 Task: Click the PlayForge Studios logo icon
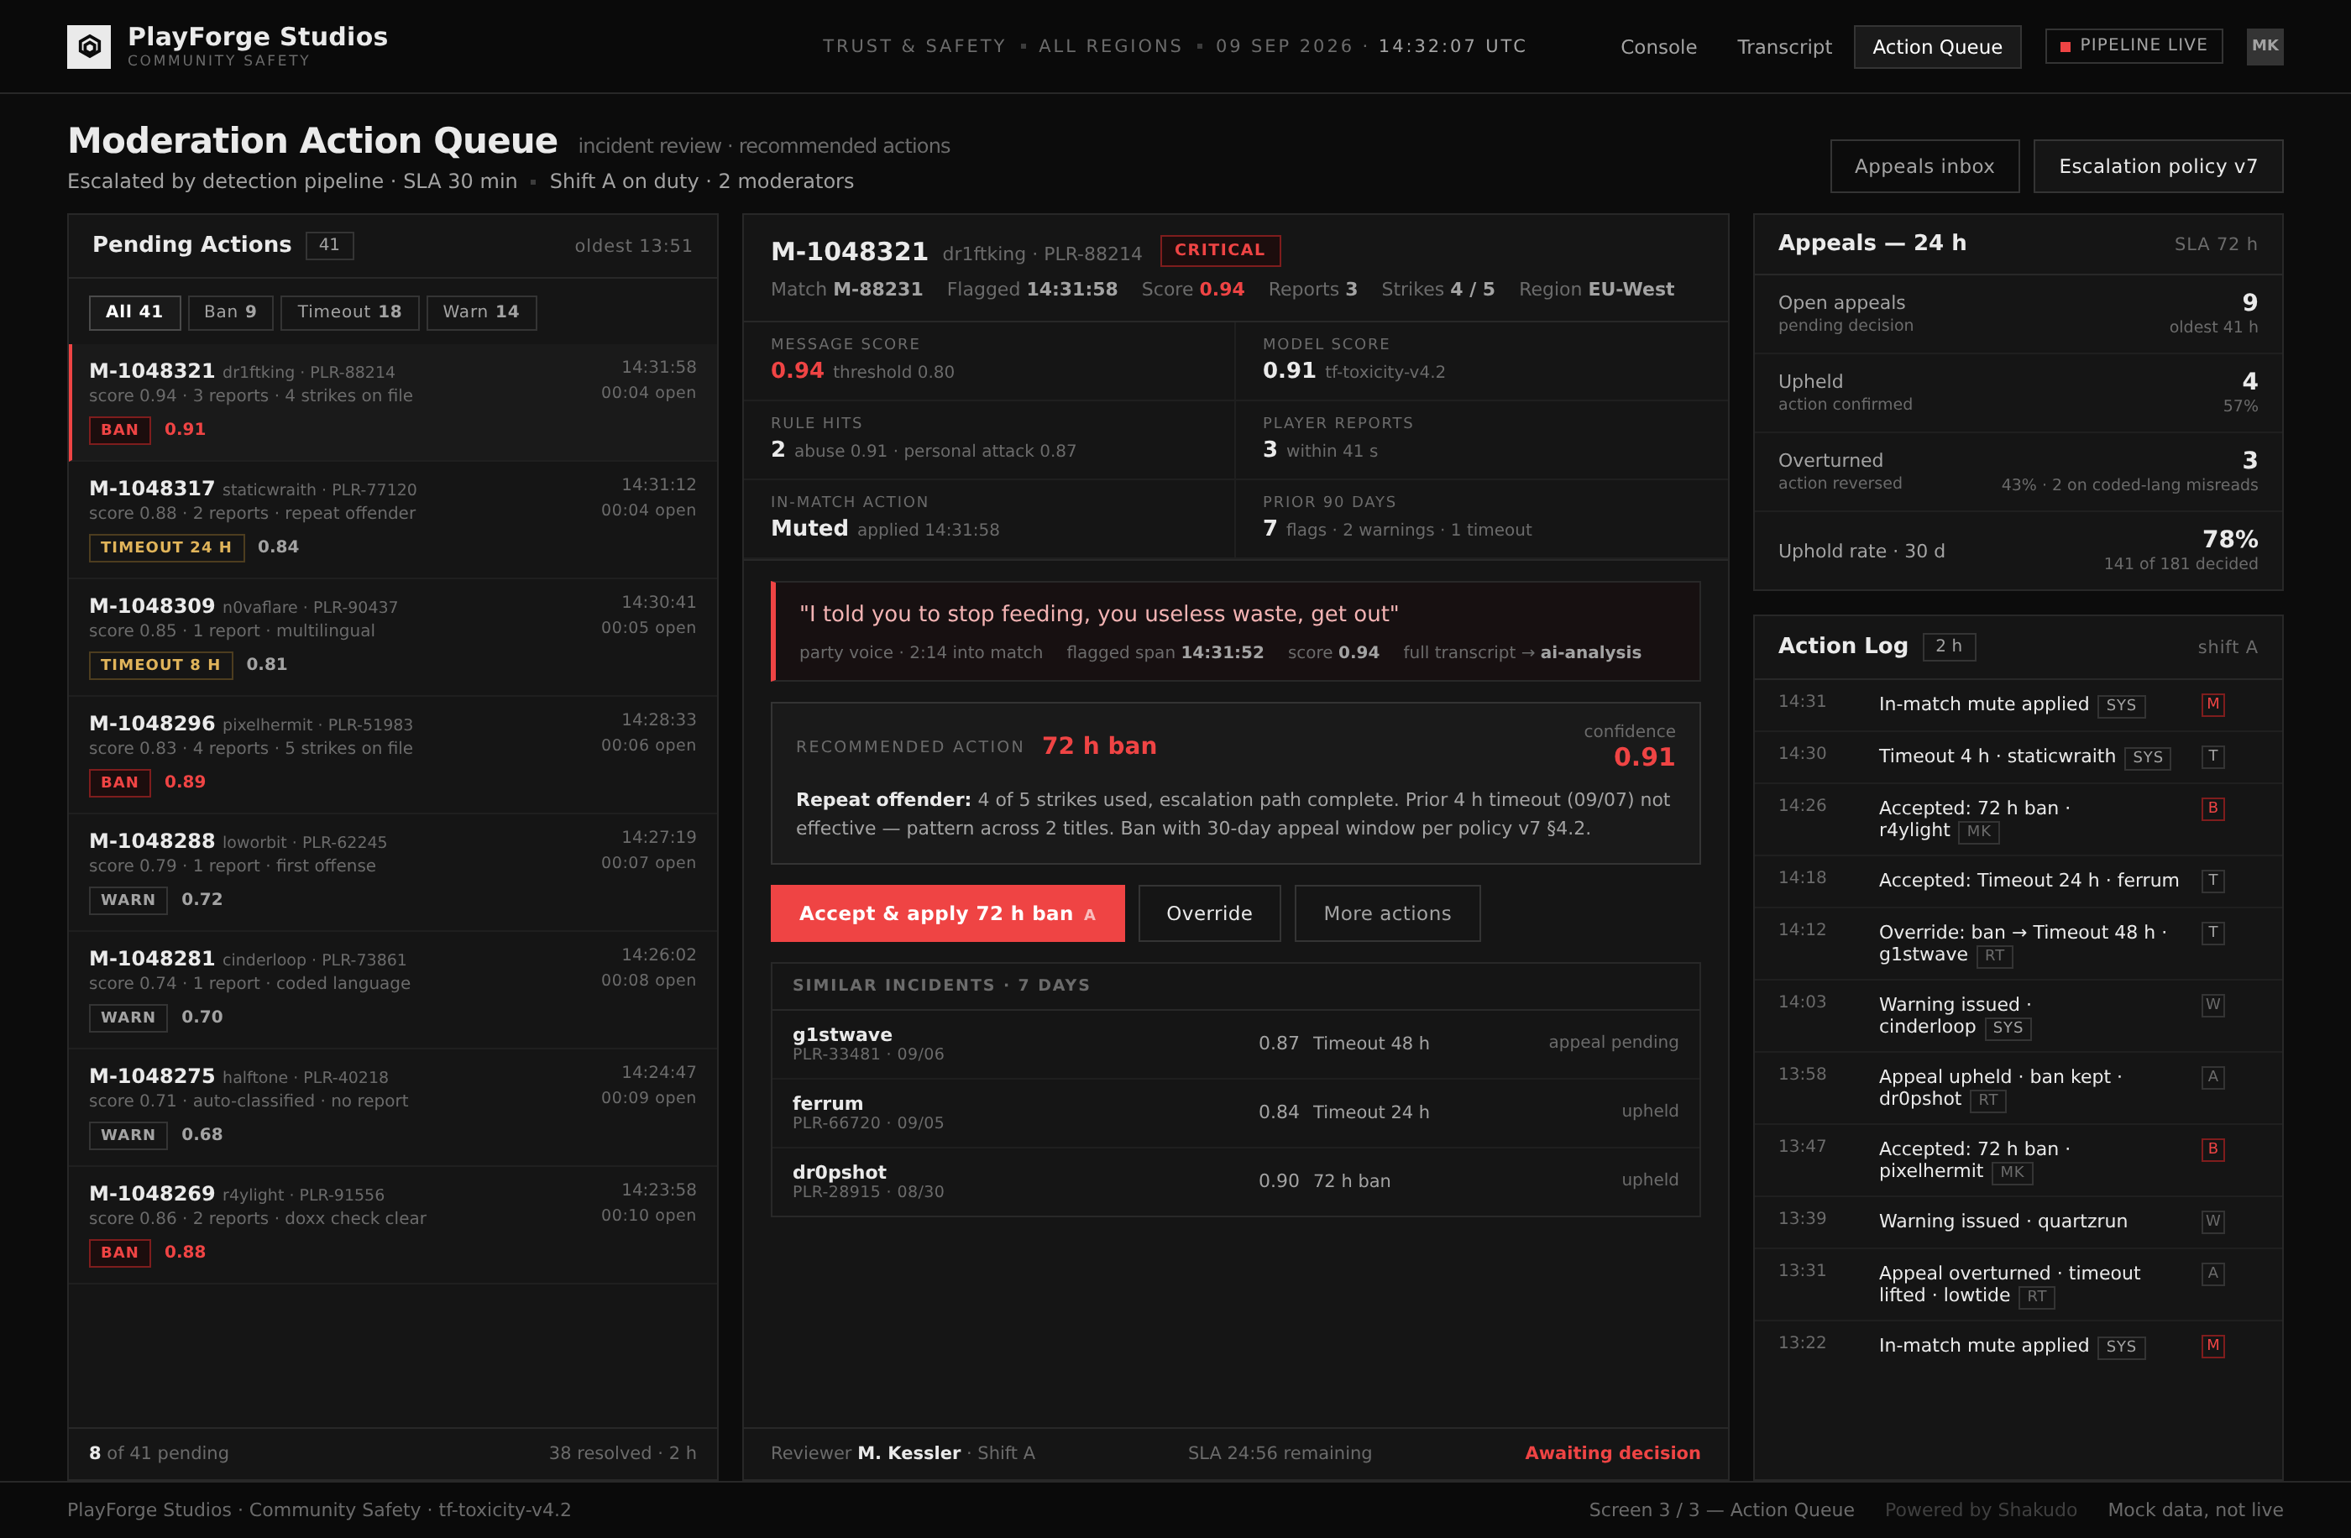pyautogui.click(x=88, y=46)
